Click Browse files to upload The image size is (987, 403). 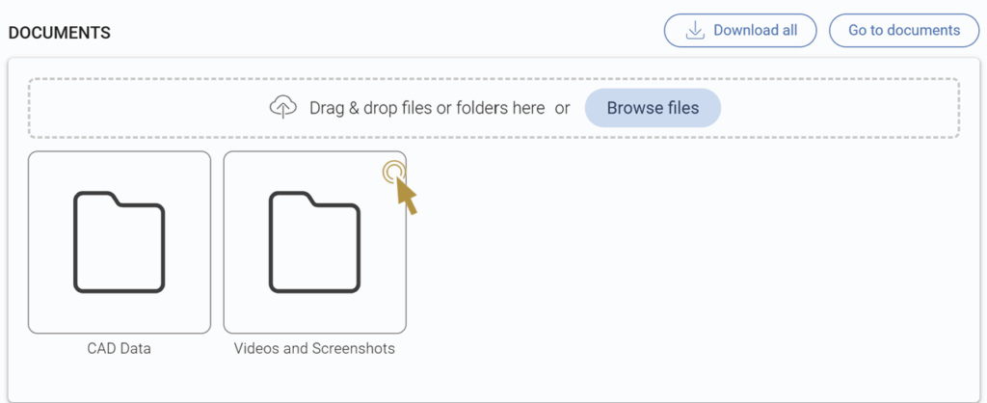pyautogui.click(x=653, y=108)
